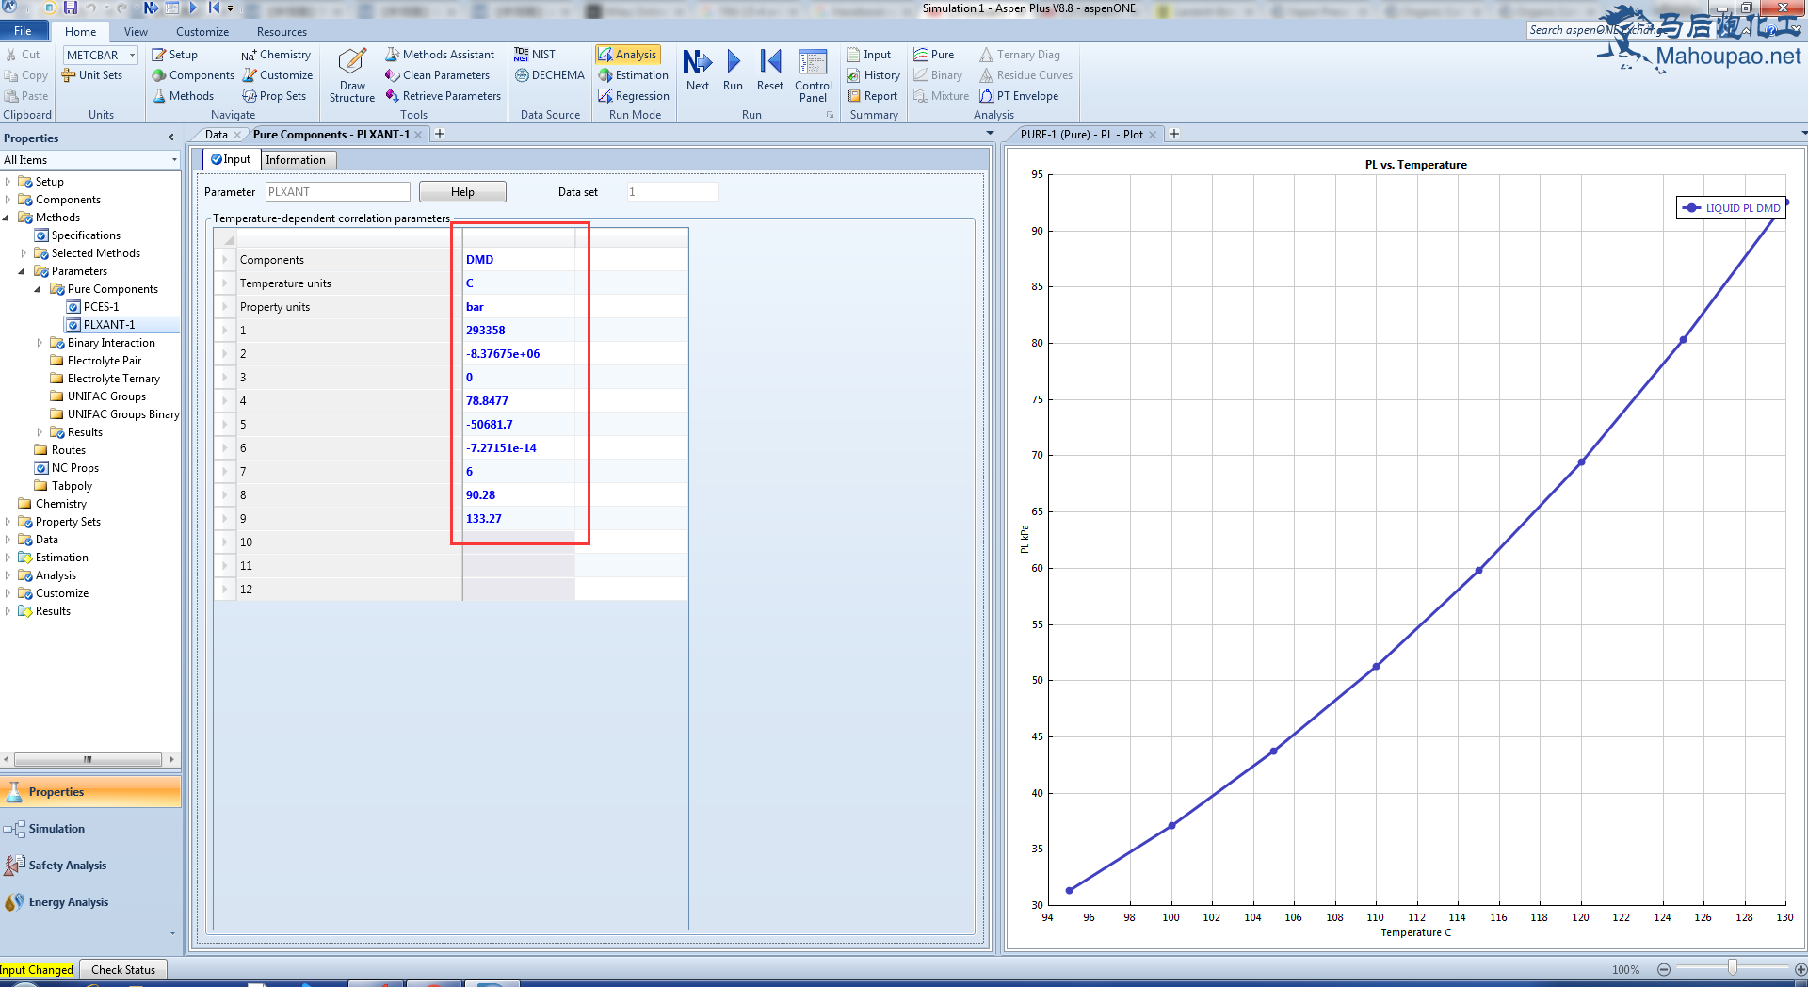Click the LIQUID PL DMD legend

pos(1732,208)
